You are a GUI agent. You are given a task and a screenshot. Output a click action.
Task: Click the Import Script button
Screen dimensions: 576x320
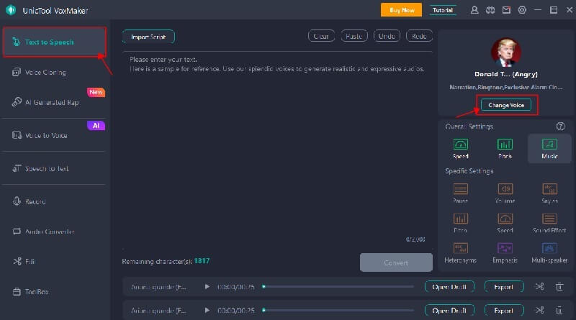pyautogui.click(x=148, y=36)
